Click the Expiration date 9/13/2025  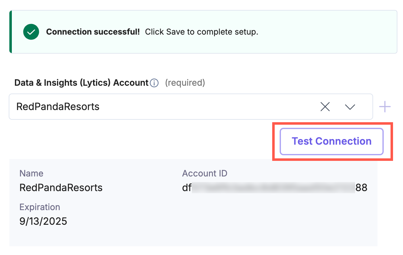(43, 221)
